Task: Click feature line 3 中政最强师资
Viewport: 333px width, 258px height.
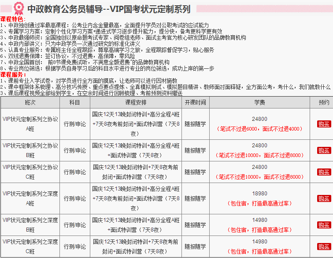Action: point(123,38)
